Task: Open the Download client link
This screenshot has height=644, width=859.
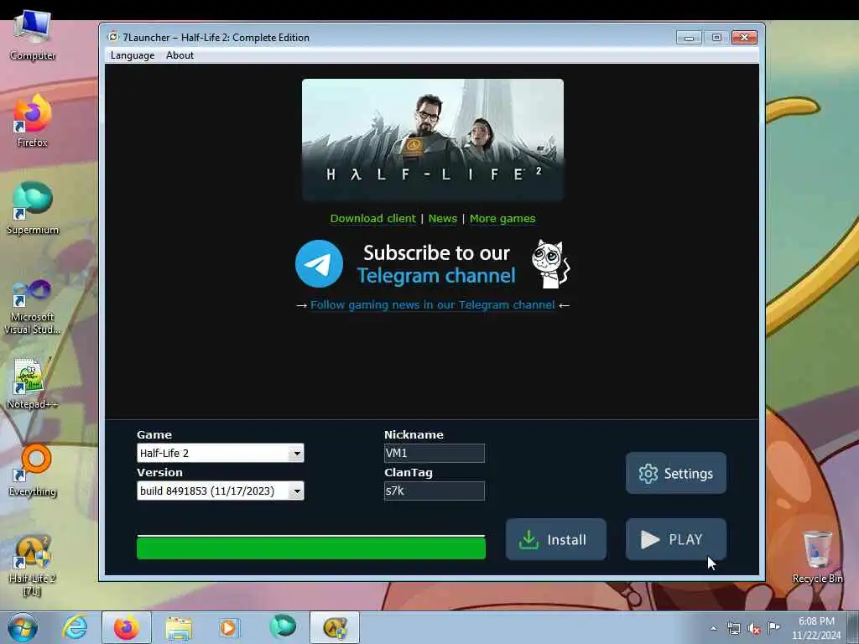Action: click(372, 219)
